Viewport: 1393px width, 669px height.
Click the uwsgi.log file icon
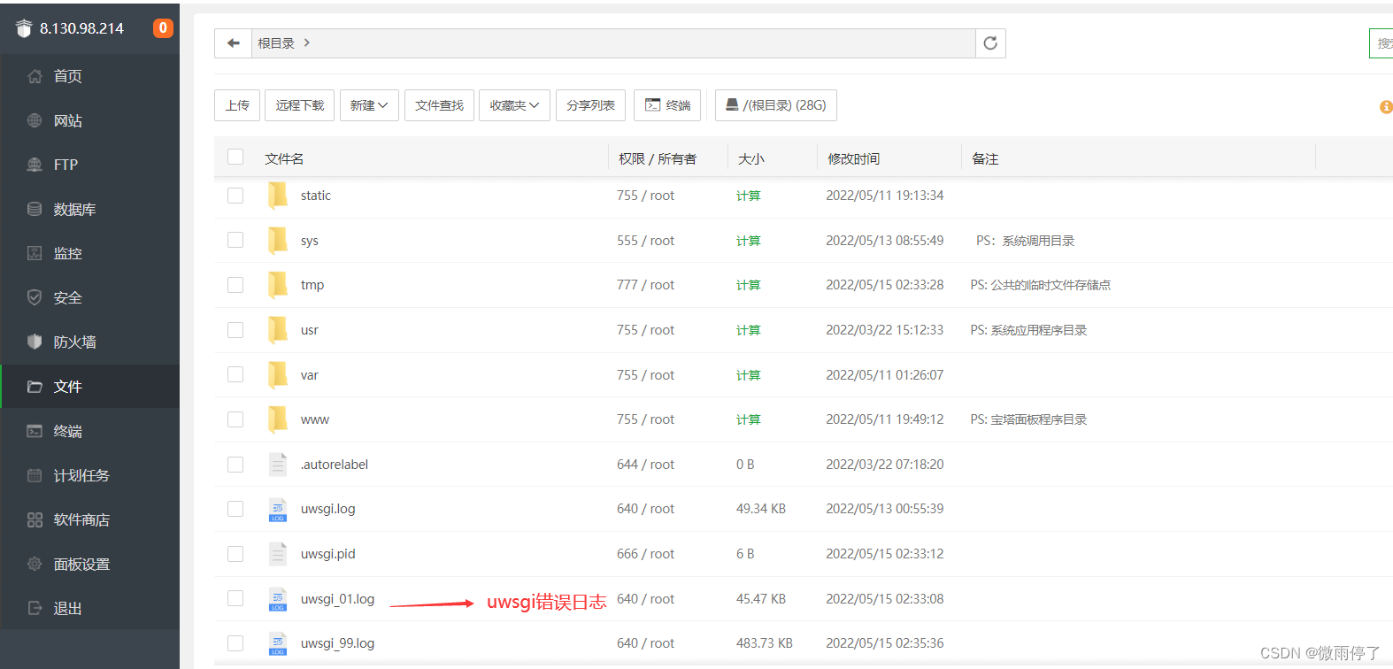click(278, 509)
